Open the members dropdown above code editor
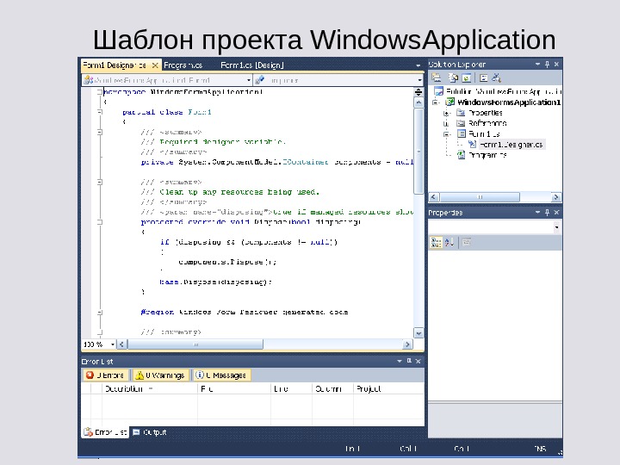Image resolution: width=620 pixels, height=465 pixels. point(419,80)
